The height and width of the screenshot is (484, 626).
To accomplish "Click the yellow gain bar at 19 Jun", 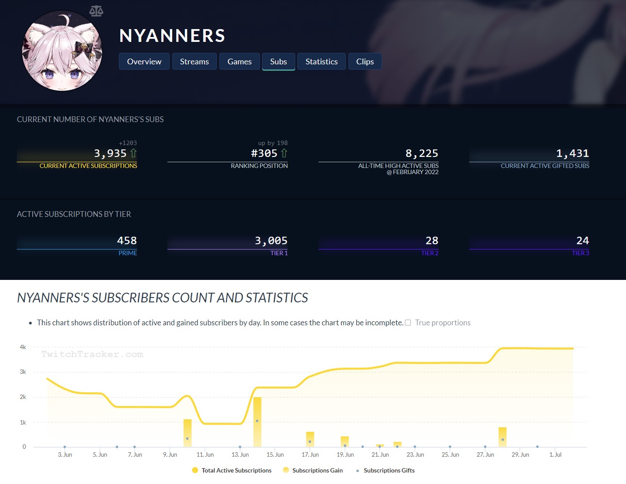I will click(x=345, y=442).
